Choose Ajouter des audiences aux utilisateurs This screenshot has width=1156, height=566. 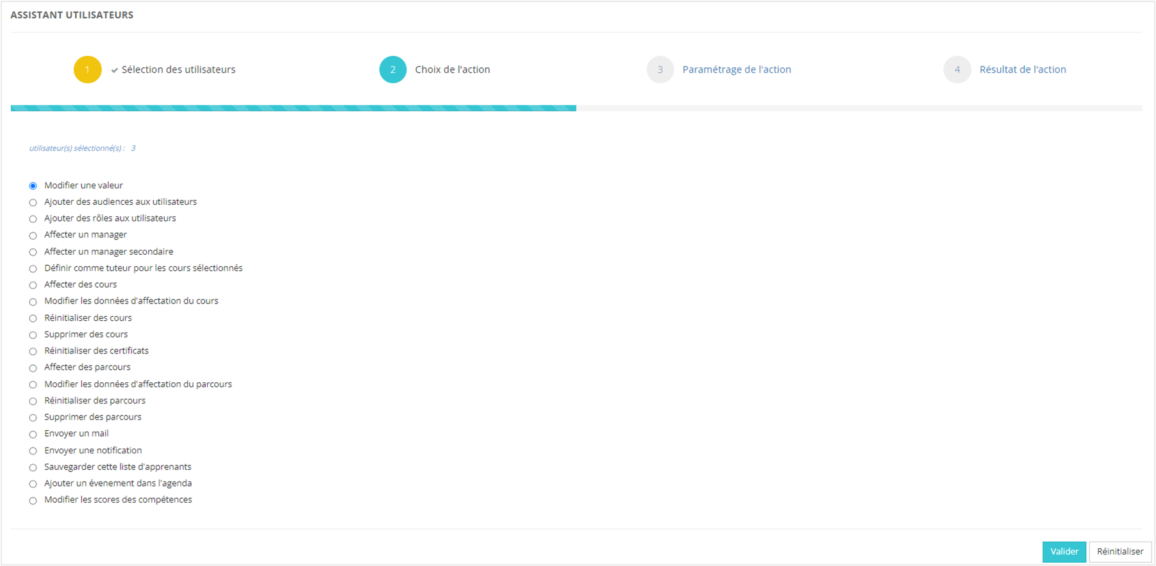33,202
